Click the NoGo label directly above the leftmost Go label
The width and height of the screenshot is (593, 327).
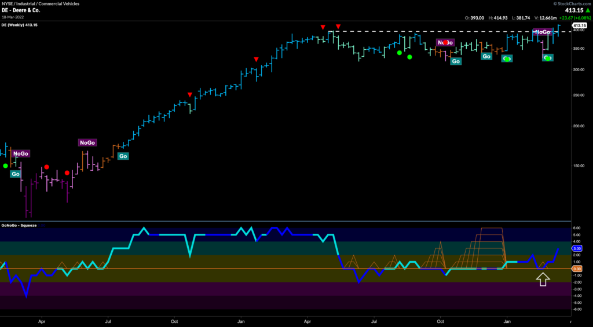[x=20, y=154]
